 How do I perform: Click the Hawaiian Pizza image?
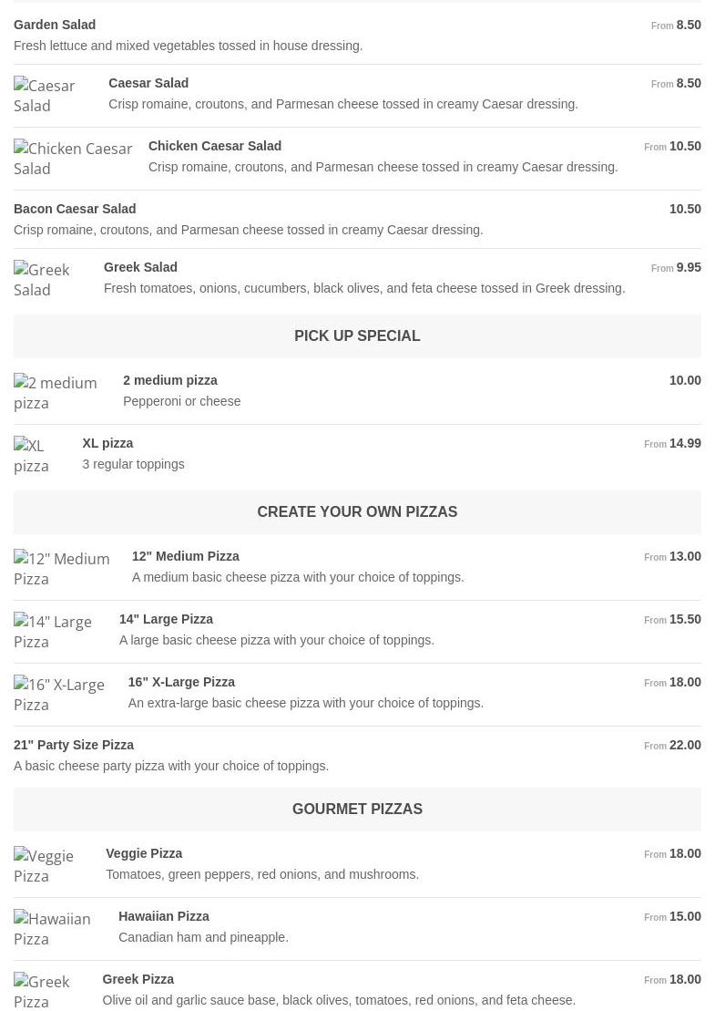53,929
